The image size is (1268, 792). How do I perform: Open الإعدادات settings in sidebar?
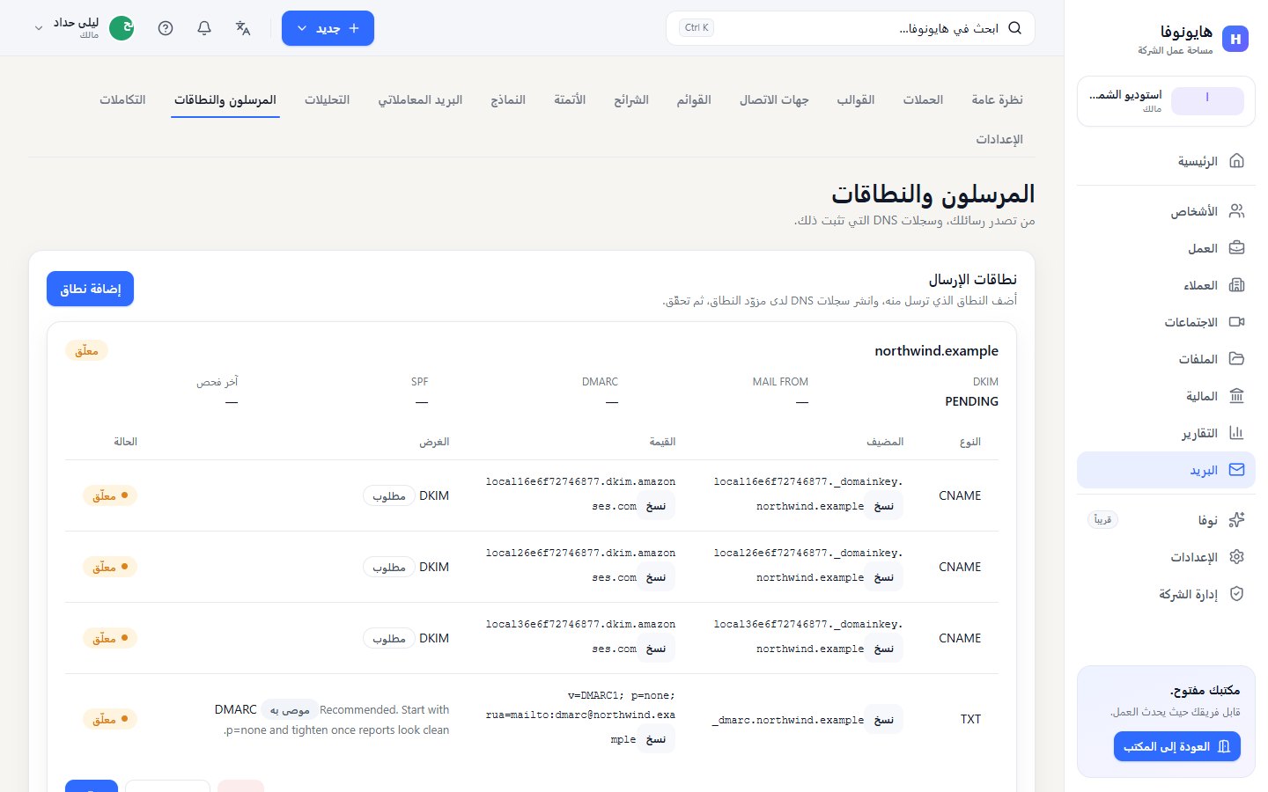1166,557
